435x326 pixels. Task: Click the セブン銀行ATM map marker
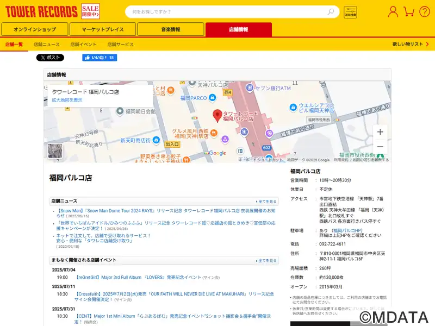(250, 88)
